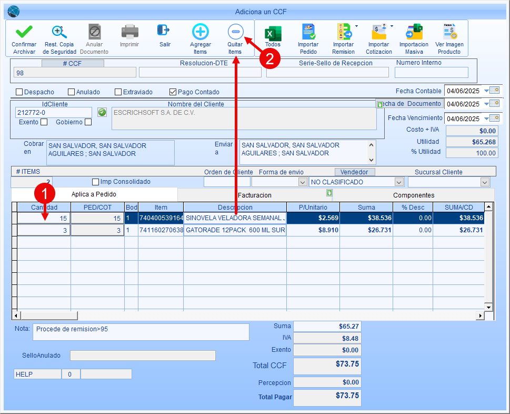
Task: Switch to the Componentes tab
Action: pyautogui.click(x=414, y=195)
